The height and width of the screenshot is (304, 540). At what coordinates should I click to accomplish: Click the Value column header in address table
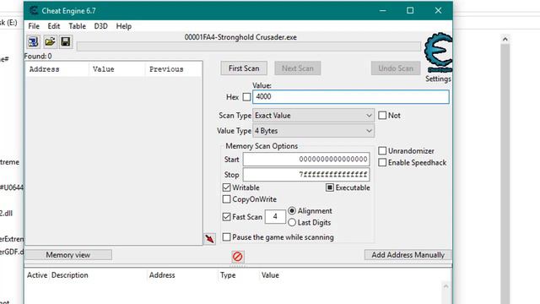coord(270,275)
